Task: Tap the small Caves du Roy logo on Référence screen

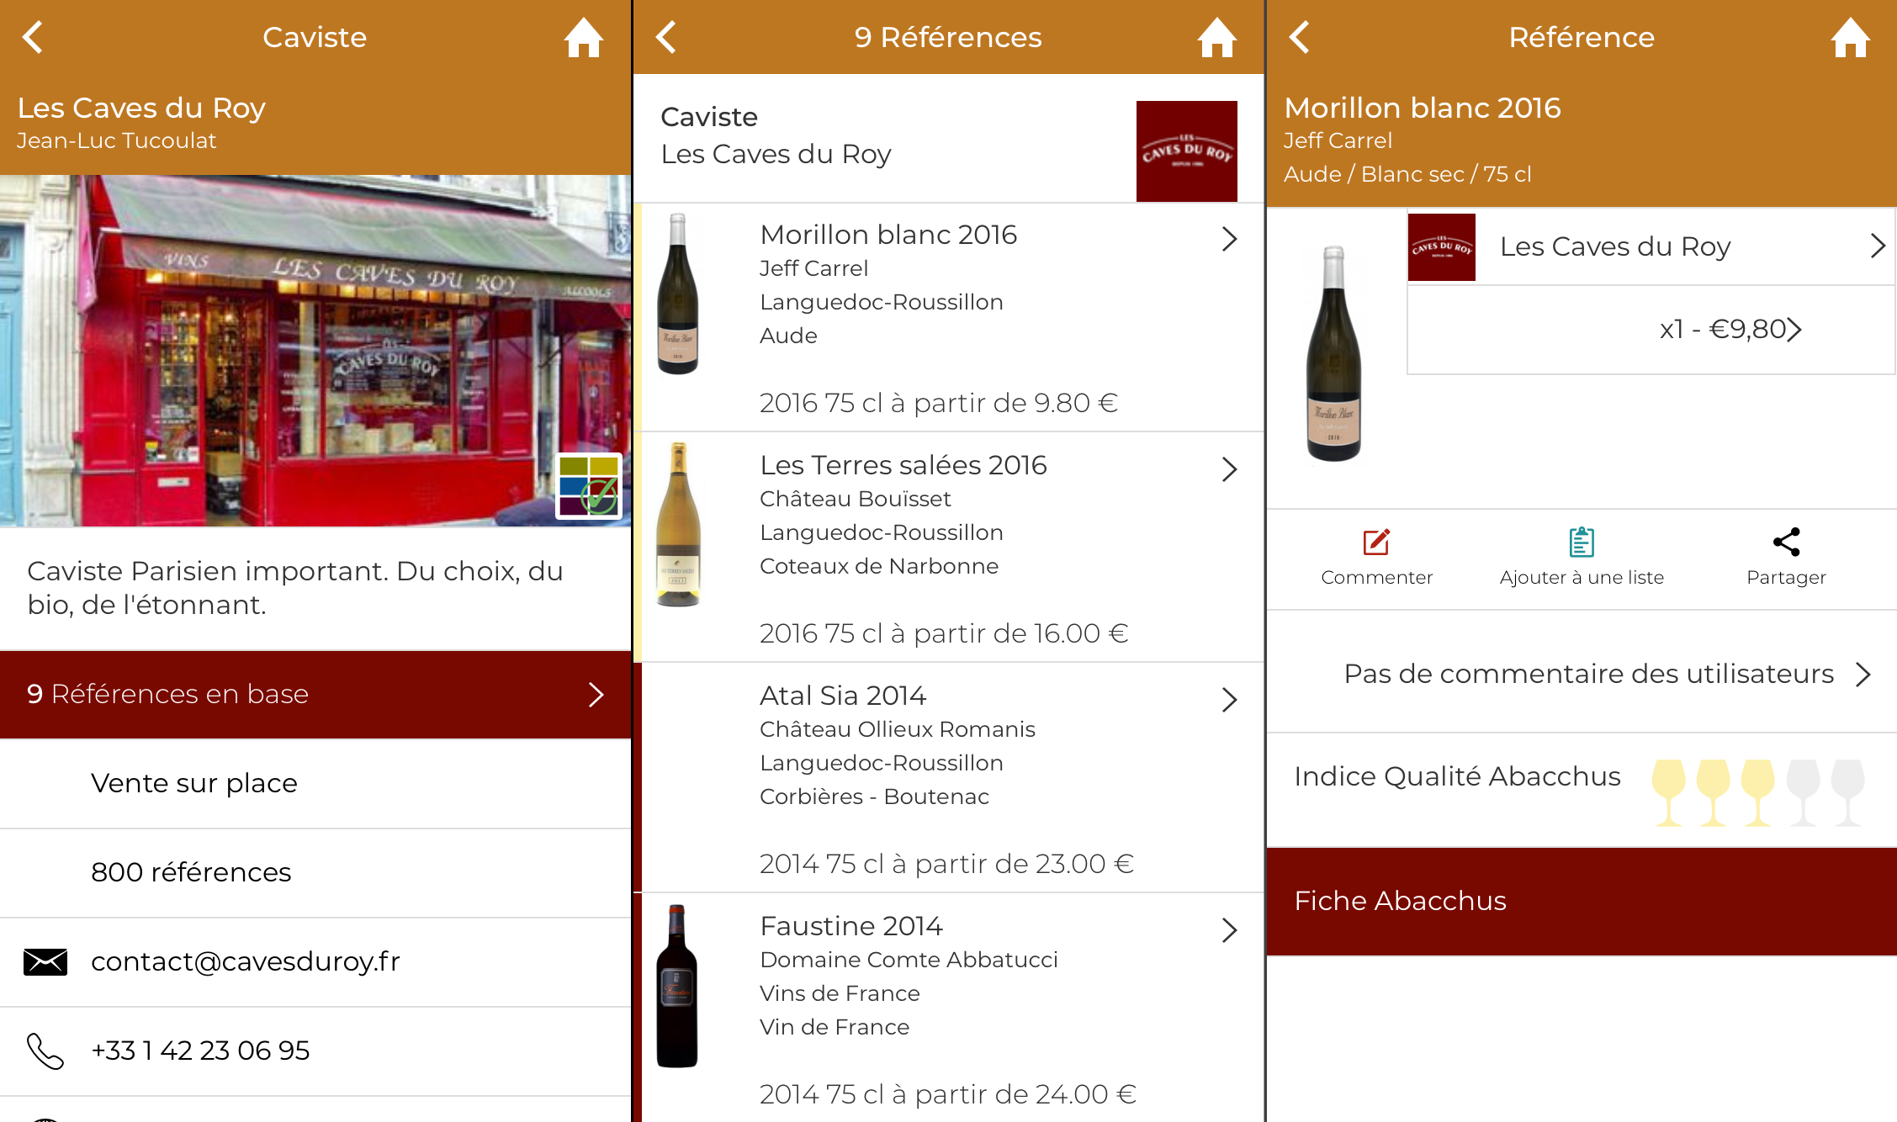Action: (x=1442, y=247)
